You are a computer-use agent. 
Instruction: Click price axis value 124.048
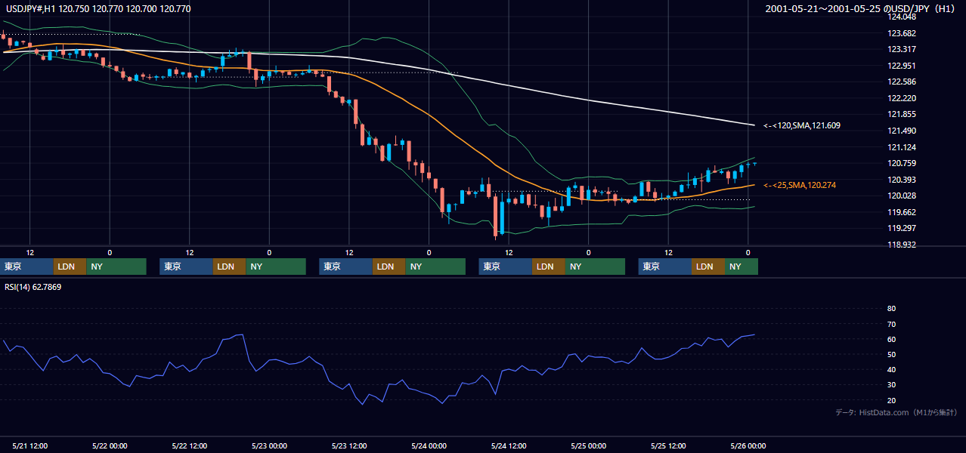[902, 17]
